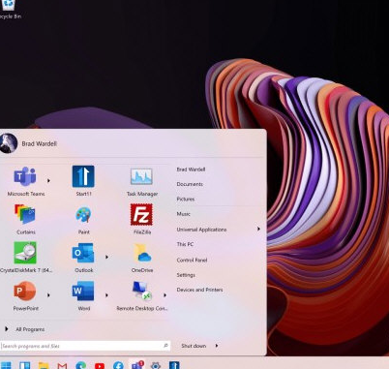Expand the arrow next to Word
The width and height of the screenshot is (389, 369).
tap(106, 295)
